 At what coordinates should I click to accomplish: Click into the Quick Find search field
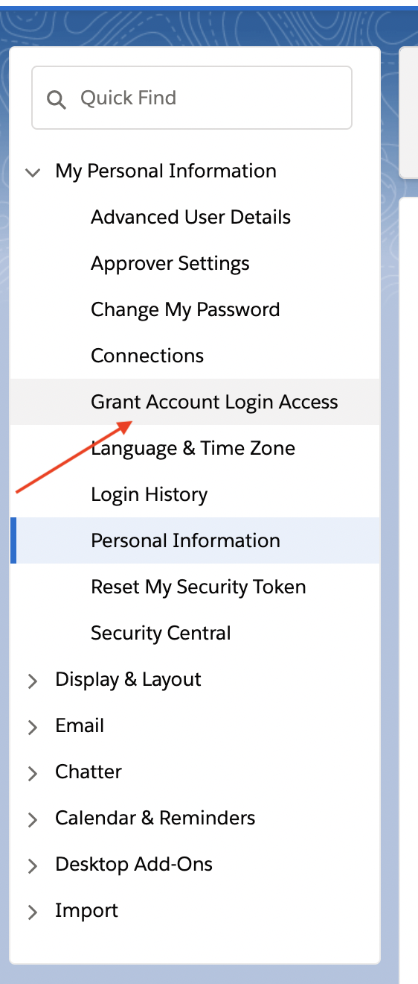[192, 98]
